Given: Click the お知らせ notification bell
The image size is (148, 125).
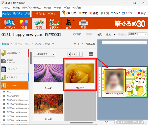Looking at the screenshot, I should point(69,13).
